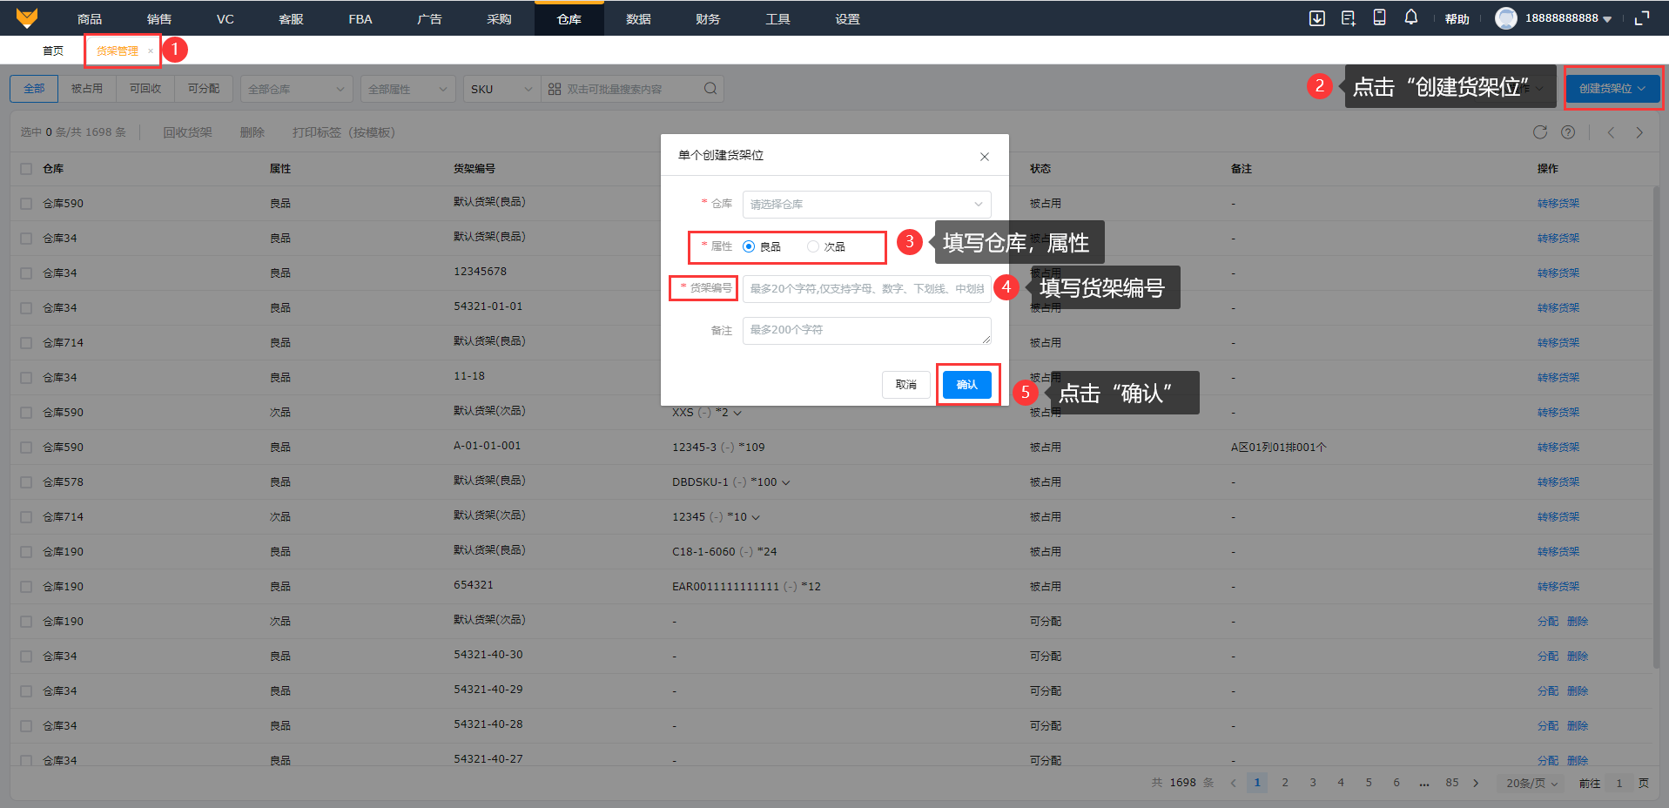Open the notification bell
Viewport: 1669px width, 808px height.
(1411, 17)
